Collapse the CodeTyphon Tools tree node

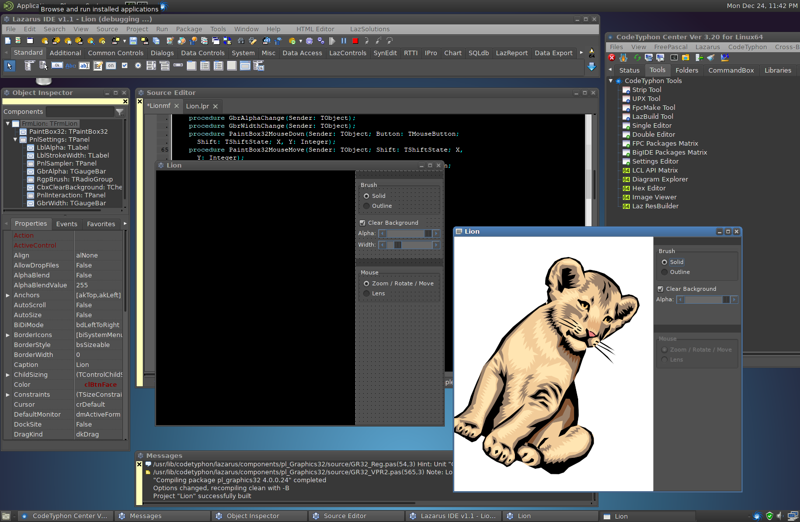[611, 81]
